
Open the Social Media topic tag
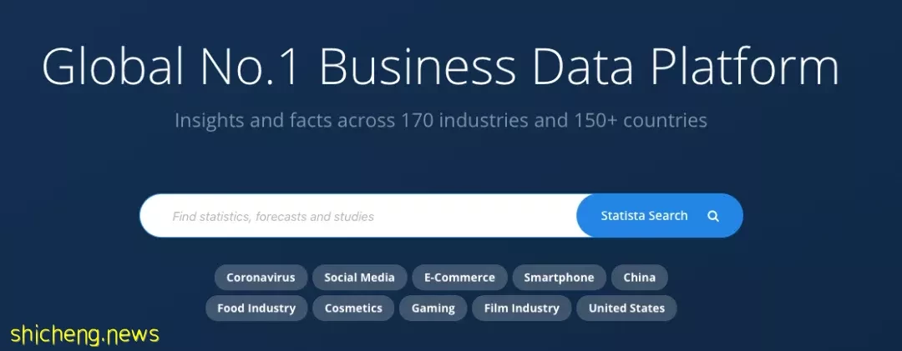(x=359, y=278)
